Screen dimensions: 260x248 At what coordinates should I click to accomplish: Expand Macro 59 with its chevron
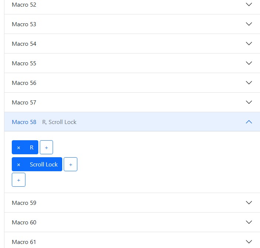pos(249,203)
